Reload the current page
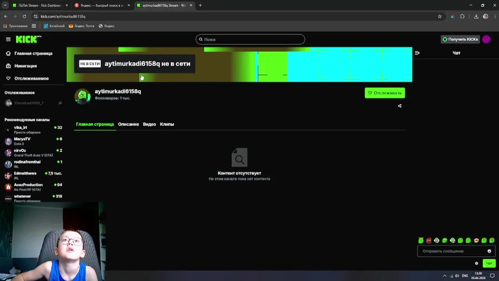Image resolution: width=499 pixels, height=281 pixels. click(x=24, y=16)
